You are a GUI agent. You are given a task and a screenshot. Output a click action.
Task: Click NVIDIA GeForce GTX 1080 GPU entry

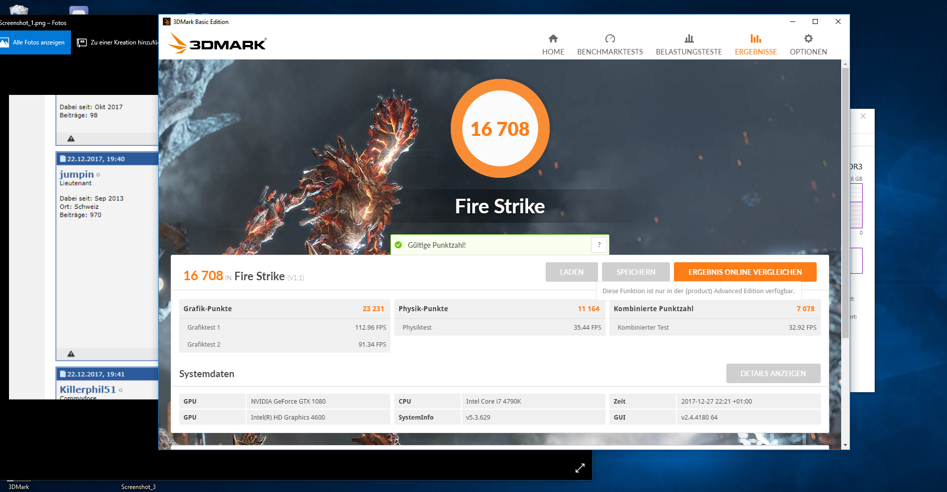click(288, 401)
